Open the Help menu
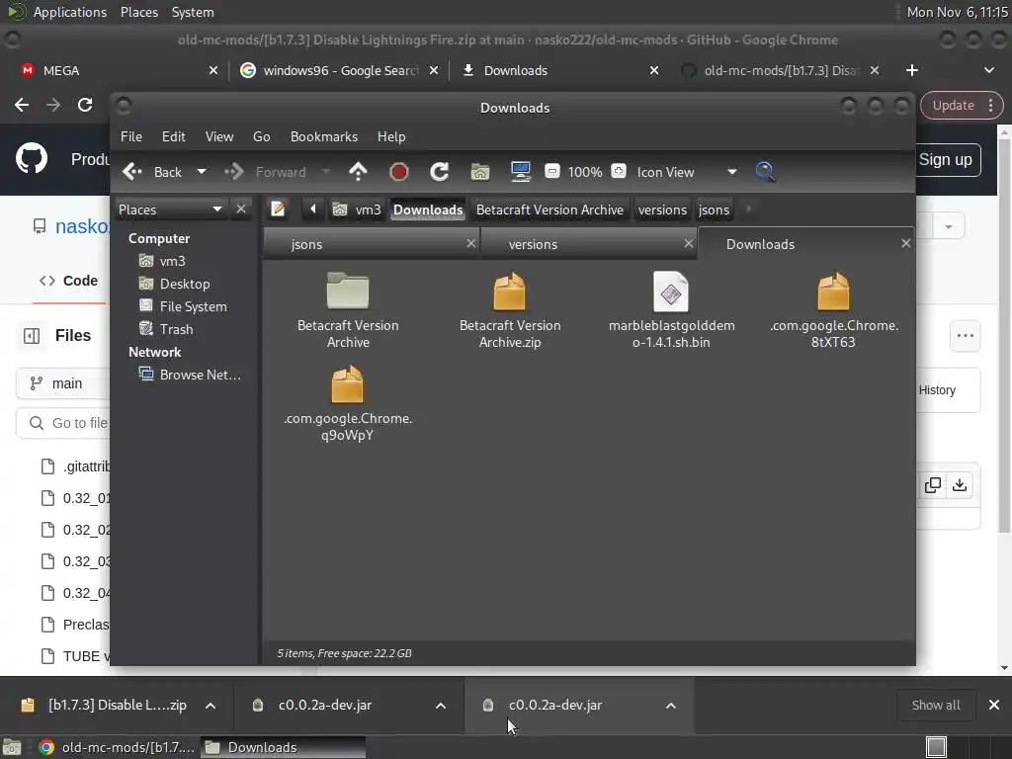Viewport: 1012px width, 759px height. [391, 136]
